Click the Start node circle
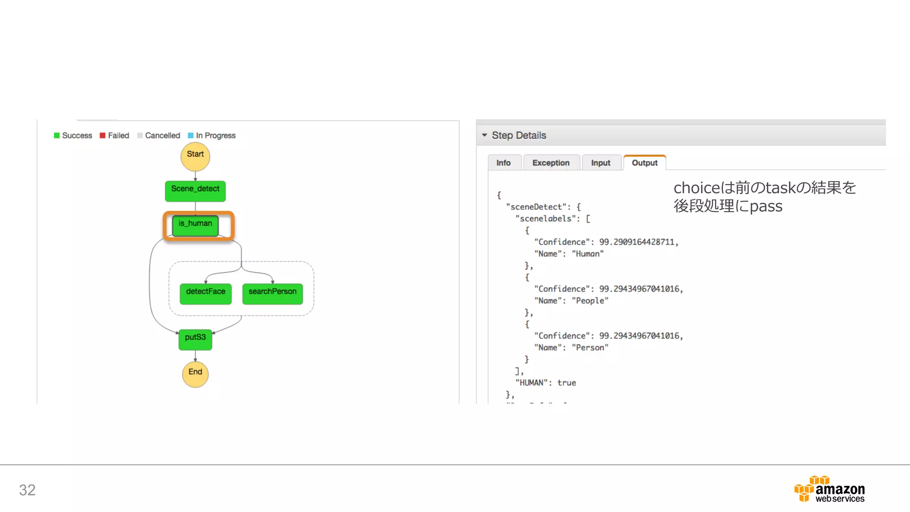 [x=195, y=156]
